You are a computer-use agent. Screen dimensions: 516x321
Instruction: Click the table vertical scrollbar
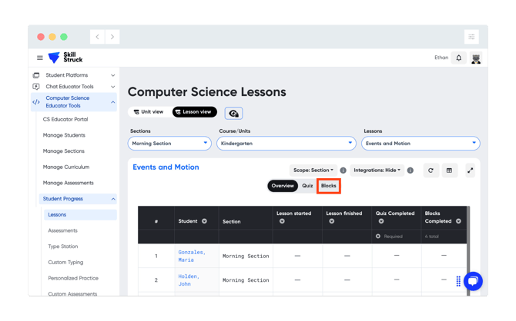(x=468, y=251)
